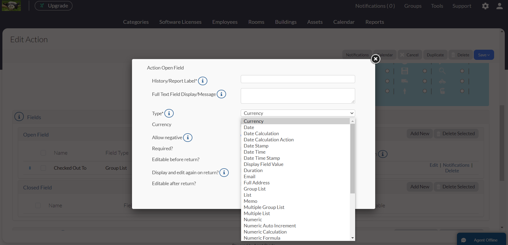
Task: Go to the Employees menu
Action: 225,22
